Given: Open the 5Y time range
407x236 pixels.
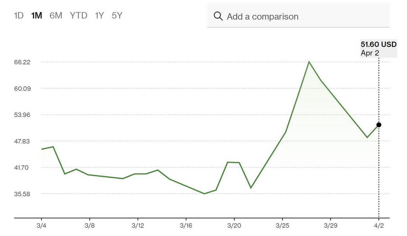Looking at the screenshot, I should 117,16.
